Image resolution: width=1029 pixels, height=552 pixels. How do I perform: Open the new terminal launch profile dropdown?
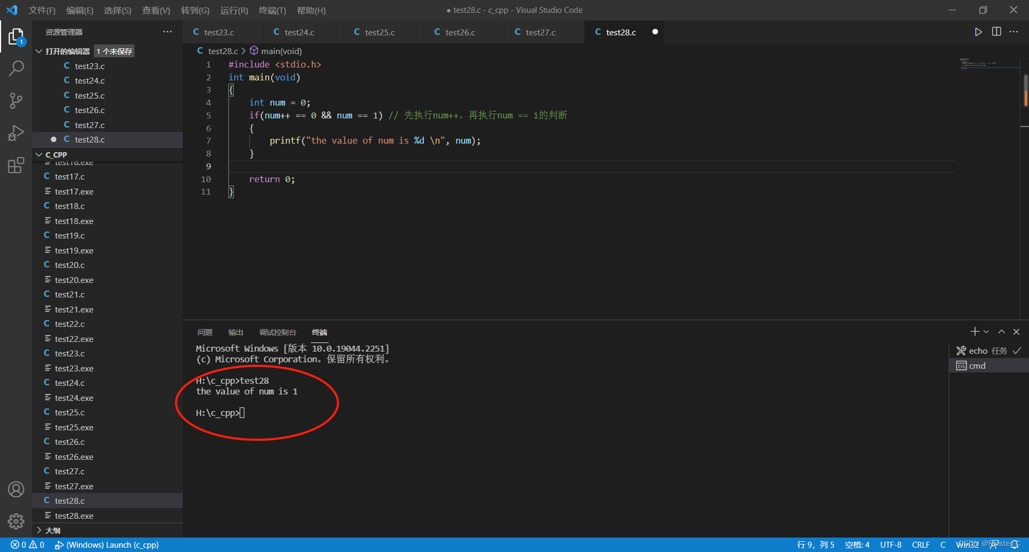986,332
